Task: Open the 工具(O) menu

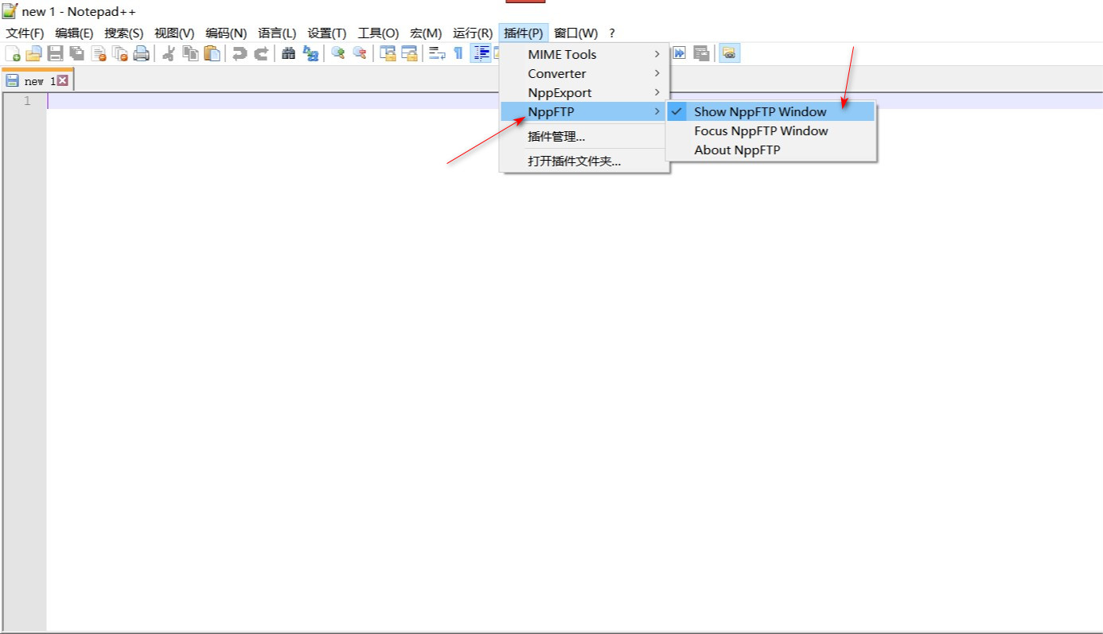Action: [x=378, y=33]
